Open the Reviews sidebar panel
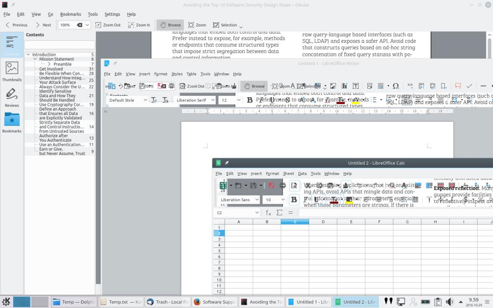 pos(12,97)
